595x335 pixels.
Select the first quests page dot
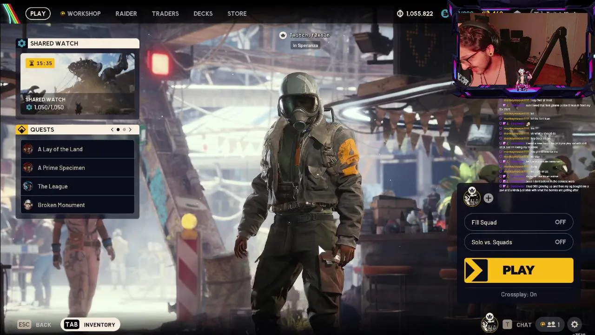click(118, 129)
